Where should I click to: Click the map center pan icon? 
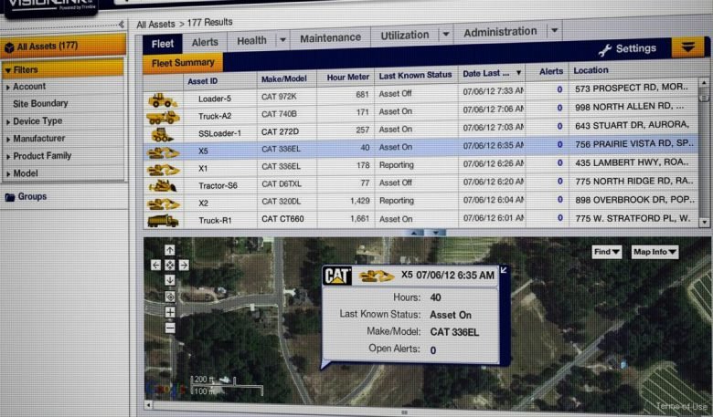[x=170, y=265]
